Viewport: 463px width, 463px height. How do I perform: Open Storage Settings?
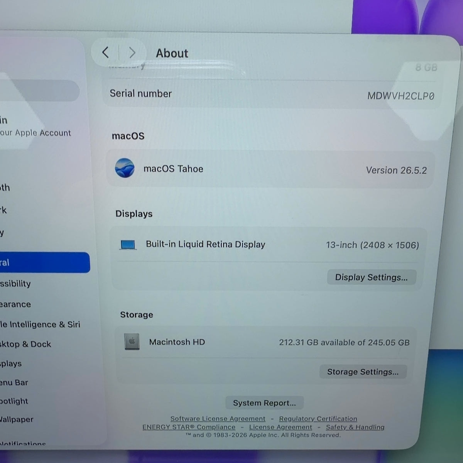click(x=363, y=372)
